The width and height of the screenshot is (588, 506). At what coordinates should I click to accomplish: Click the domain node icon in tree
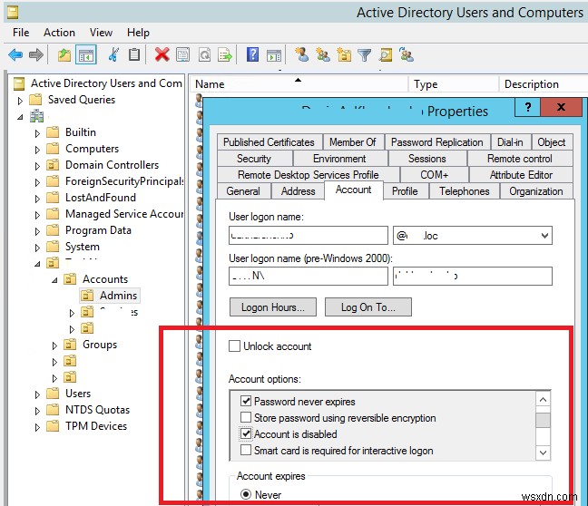coord(36,116)
